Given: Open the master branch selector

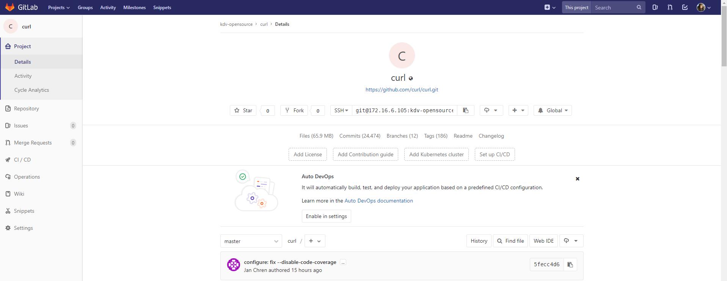Looking at the screenshot, I should pyautogui.click(x=251, y=241).
